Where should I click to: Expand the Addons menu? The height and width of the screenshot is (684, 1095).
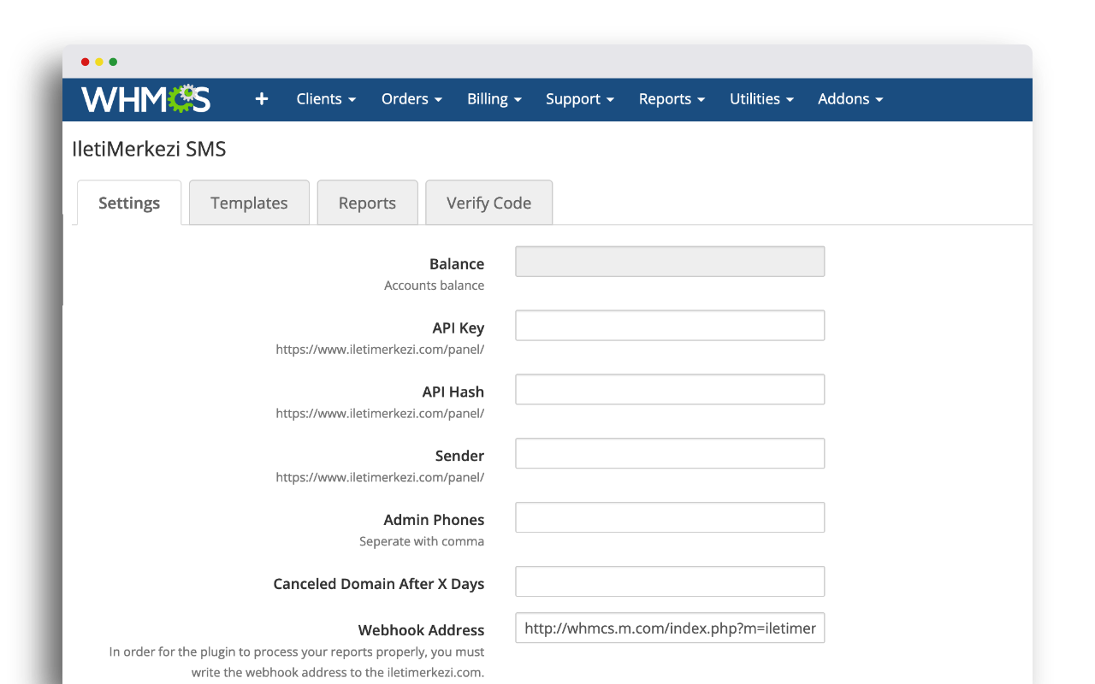[849, 99]
